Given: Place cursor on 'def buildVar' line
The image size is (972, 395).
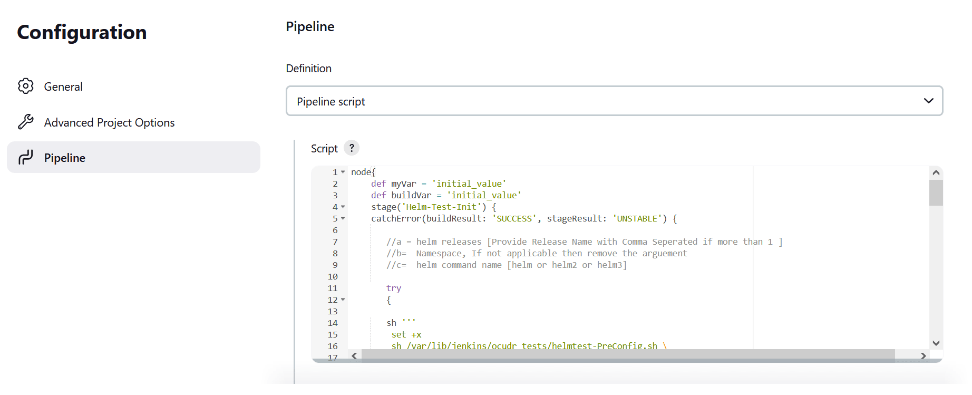Looking at the screenshot, I should coord(446,195).
